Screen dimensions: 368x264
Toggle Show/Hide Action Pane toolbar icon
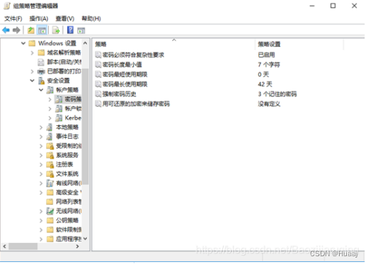click(81, 30)
